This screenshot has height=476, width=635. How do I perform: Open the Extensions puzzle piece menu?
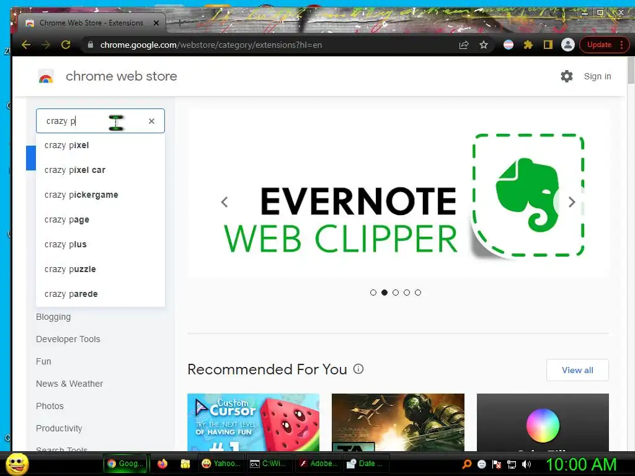[x=528, y=45]
